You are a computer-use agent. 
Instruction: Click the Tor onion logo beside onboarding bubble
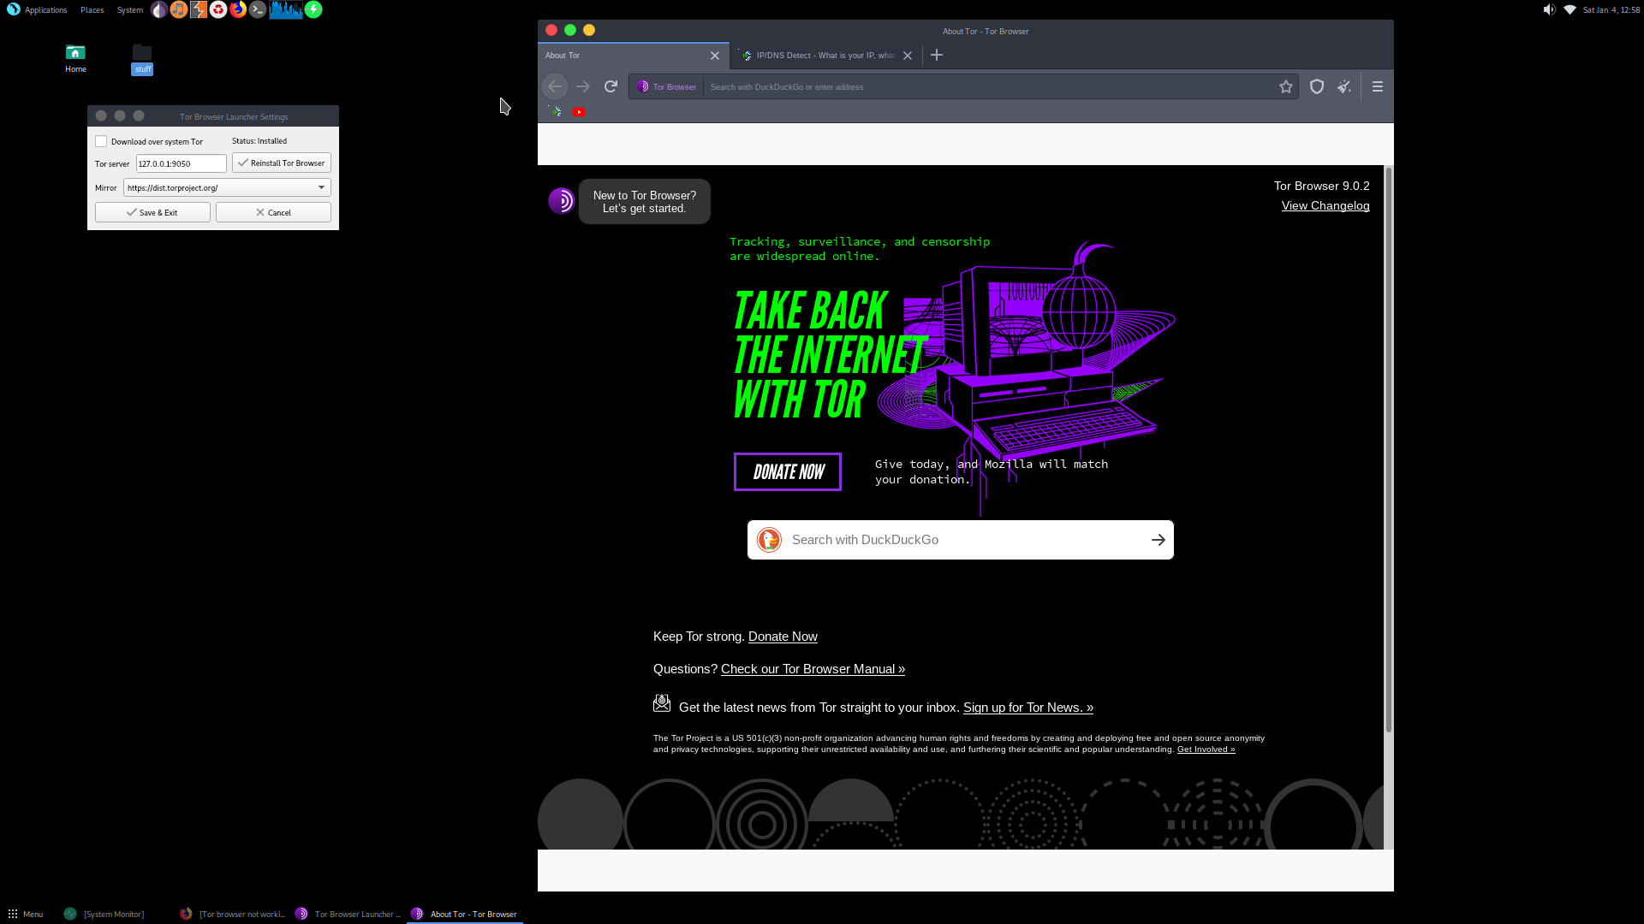click(562, 201)
